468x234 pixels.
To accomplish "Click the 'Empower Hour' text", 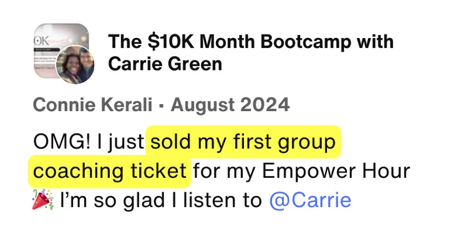I will coord(336,172).
